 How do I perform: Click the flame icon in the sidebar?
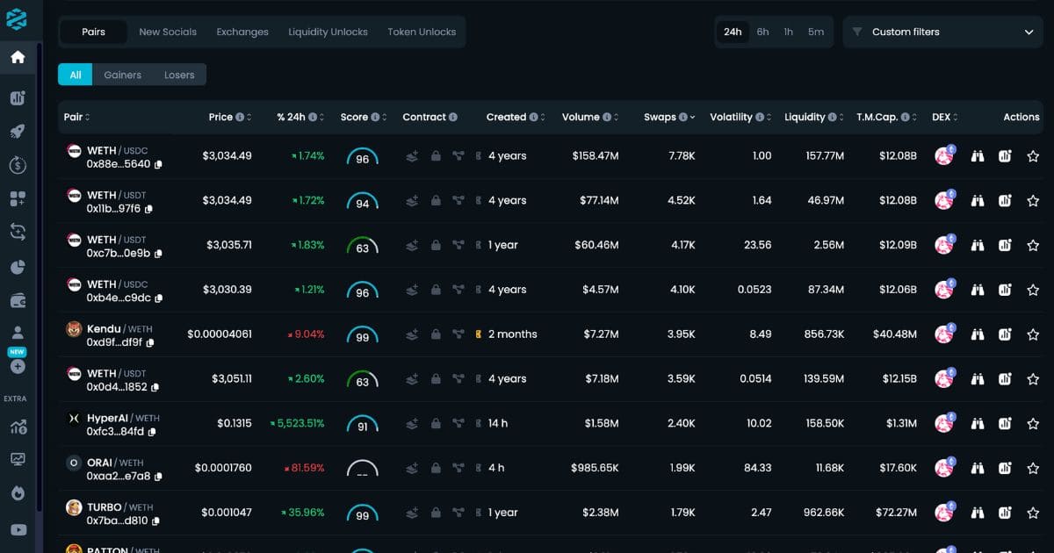click(18, 493)
